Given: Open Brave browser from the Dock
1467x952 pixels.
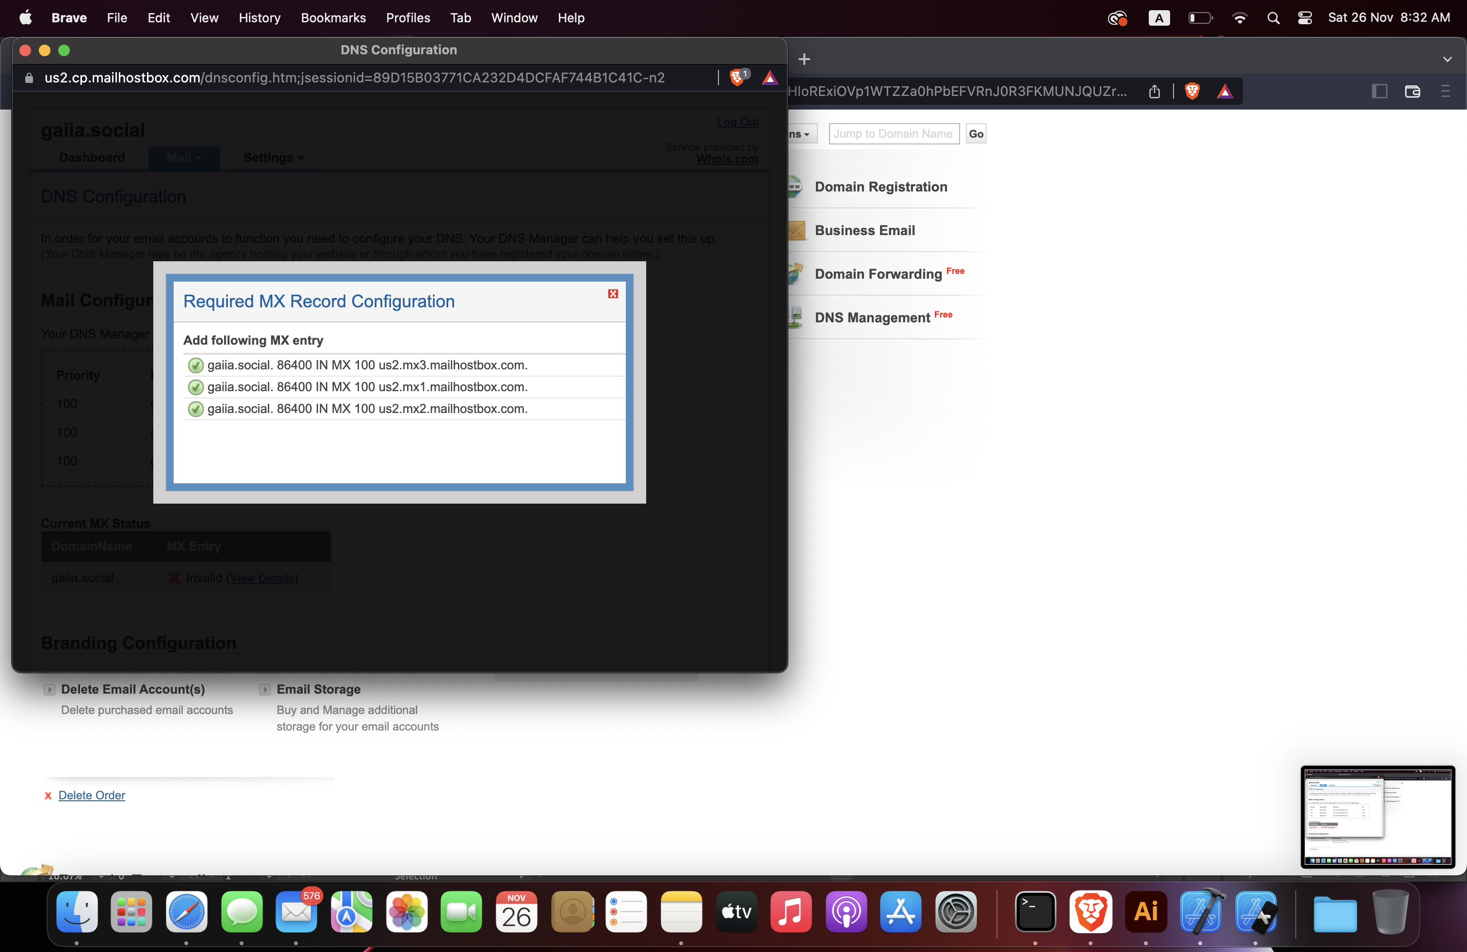Looking at the screenshot, I should (x=1091, y=911).
